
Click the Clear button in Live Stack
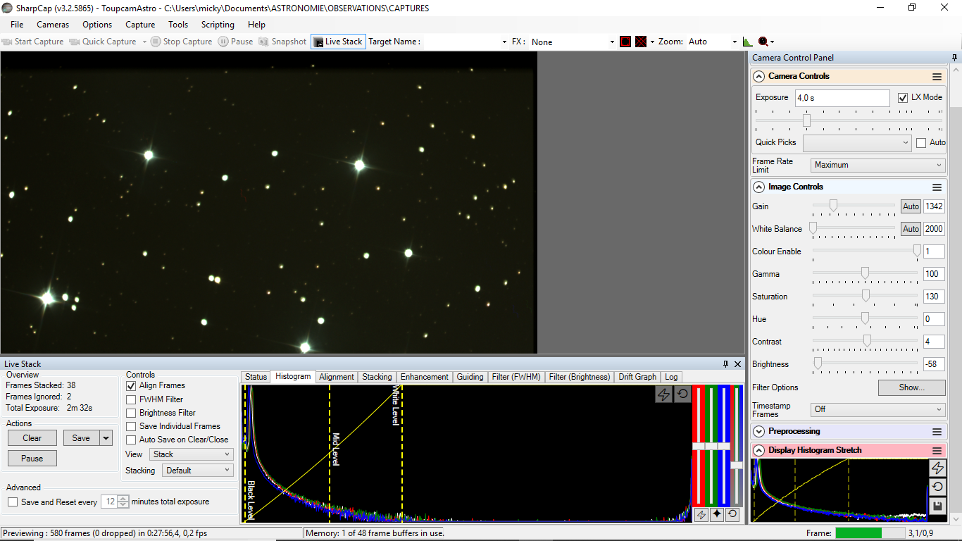[32, 438]
